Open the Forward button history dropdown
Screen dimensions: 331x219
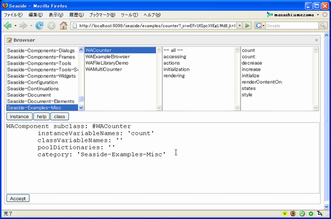tap(31, 26)
